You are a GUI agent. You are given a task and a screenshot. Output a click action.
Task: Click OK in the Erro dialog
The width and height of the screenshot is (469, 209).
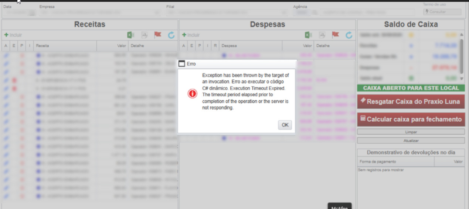click(285, 125)
